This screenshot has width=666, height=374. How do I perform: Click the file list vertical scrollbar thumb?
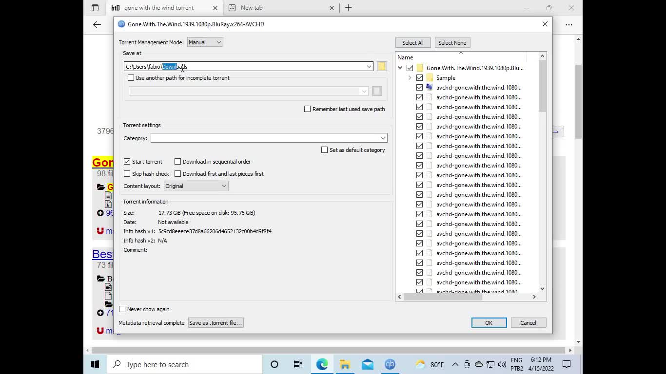point(542,87)
